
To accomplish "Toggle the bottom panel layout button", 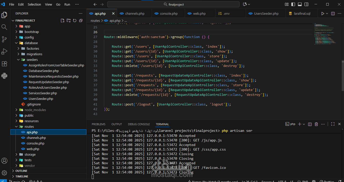I will pos(300,4).
